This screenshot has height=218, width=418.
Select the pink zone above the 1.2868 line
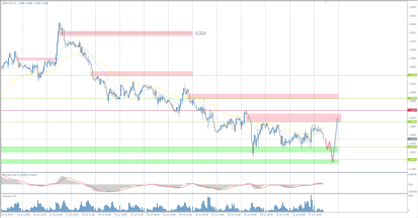pyautogui.click(x=294, y=118)
